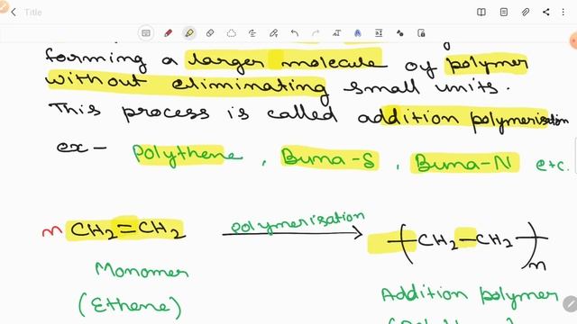Click the note Title field
The height and width of the screenshot is (324, 577).
tap(33, 12)
